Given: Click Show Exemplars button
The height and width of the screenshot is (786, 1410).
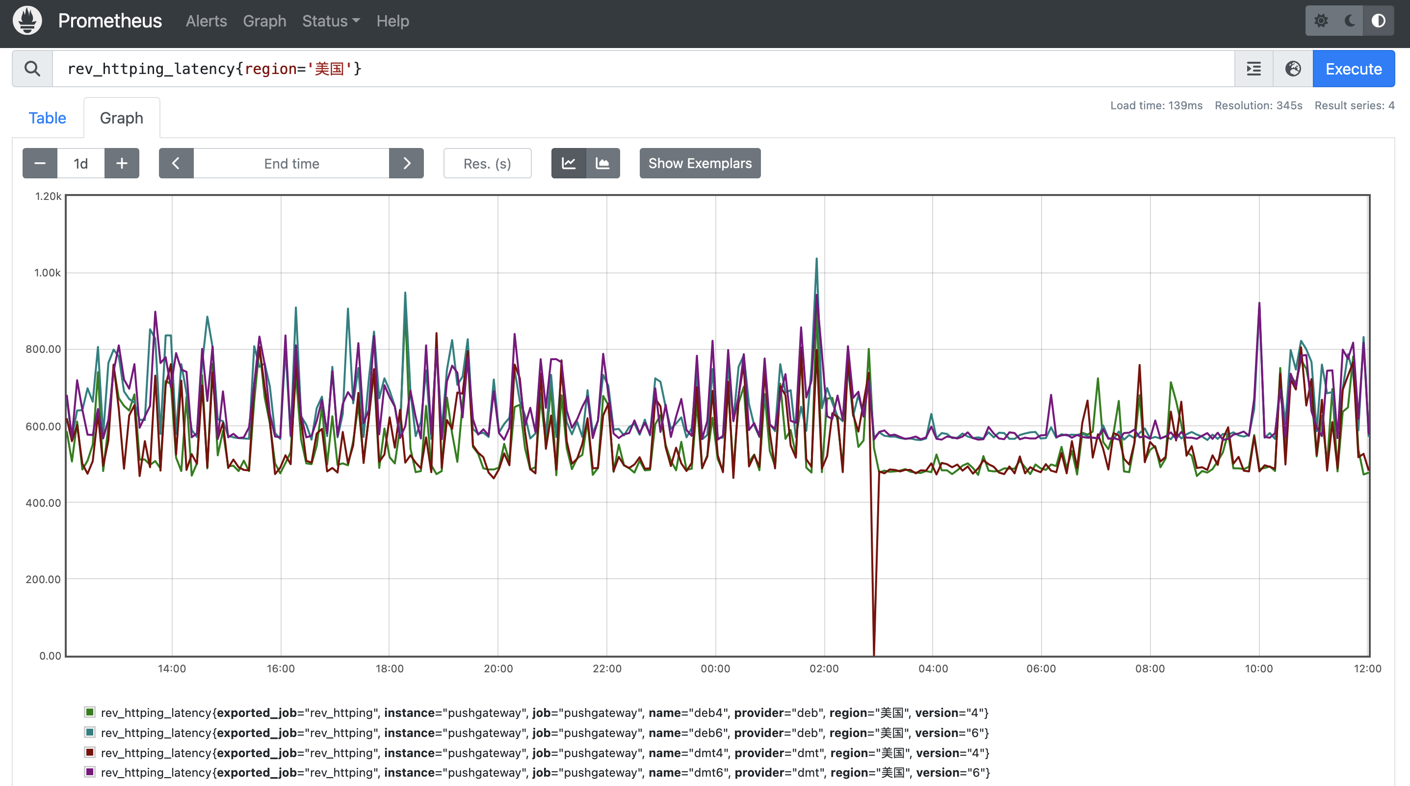Looking at the screenshot, I should (700, 164).
